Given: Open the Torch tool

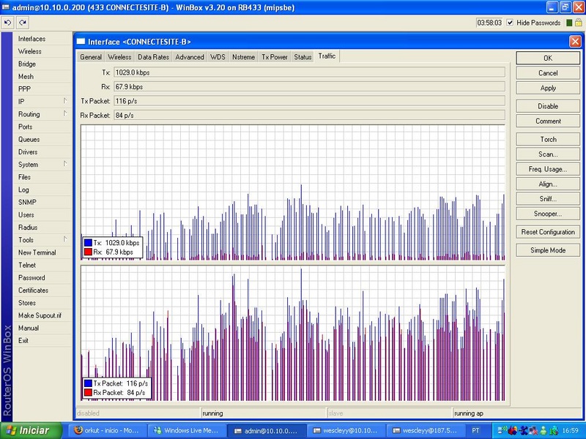Looking at the screenshot, I should coord(548,139).
